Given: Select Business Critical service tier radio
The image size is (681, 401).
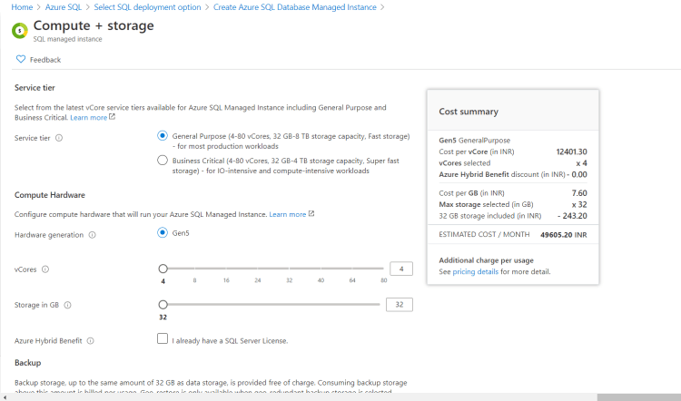Looking at the screenshot, I should (163, 161).
